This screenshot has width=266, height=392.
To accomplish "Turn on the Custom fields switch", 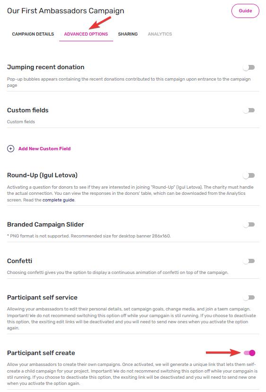I will pyautogui.click(x=249, y=110).
